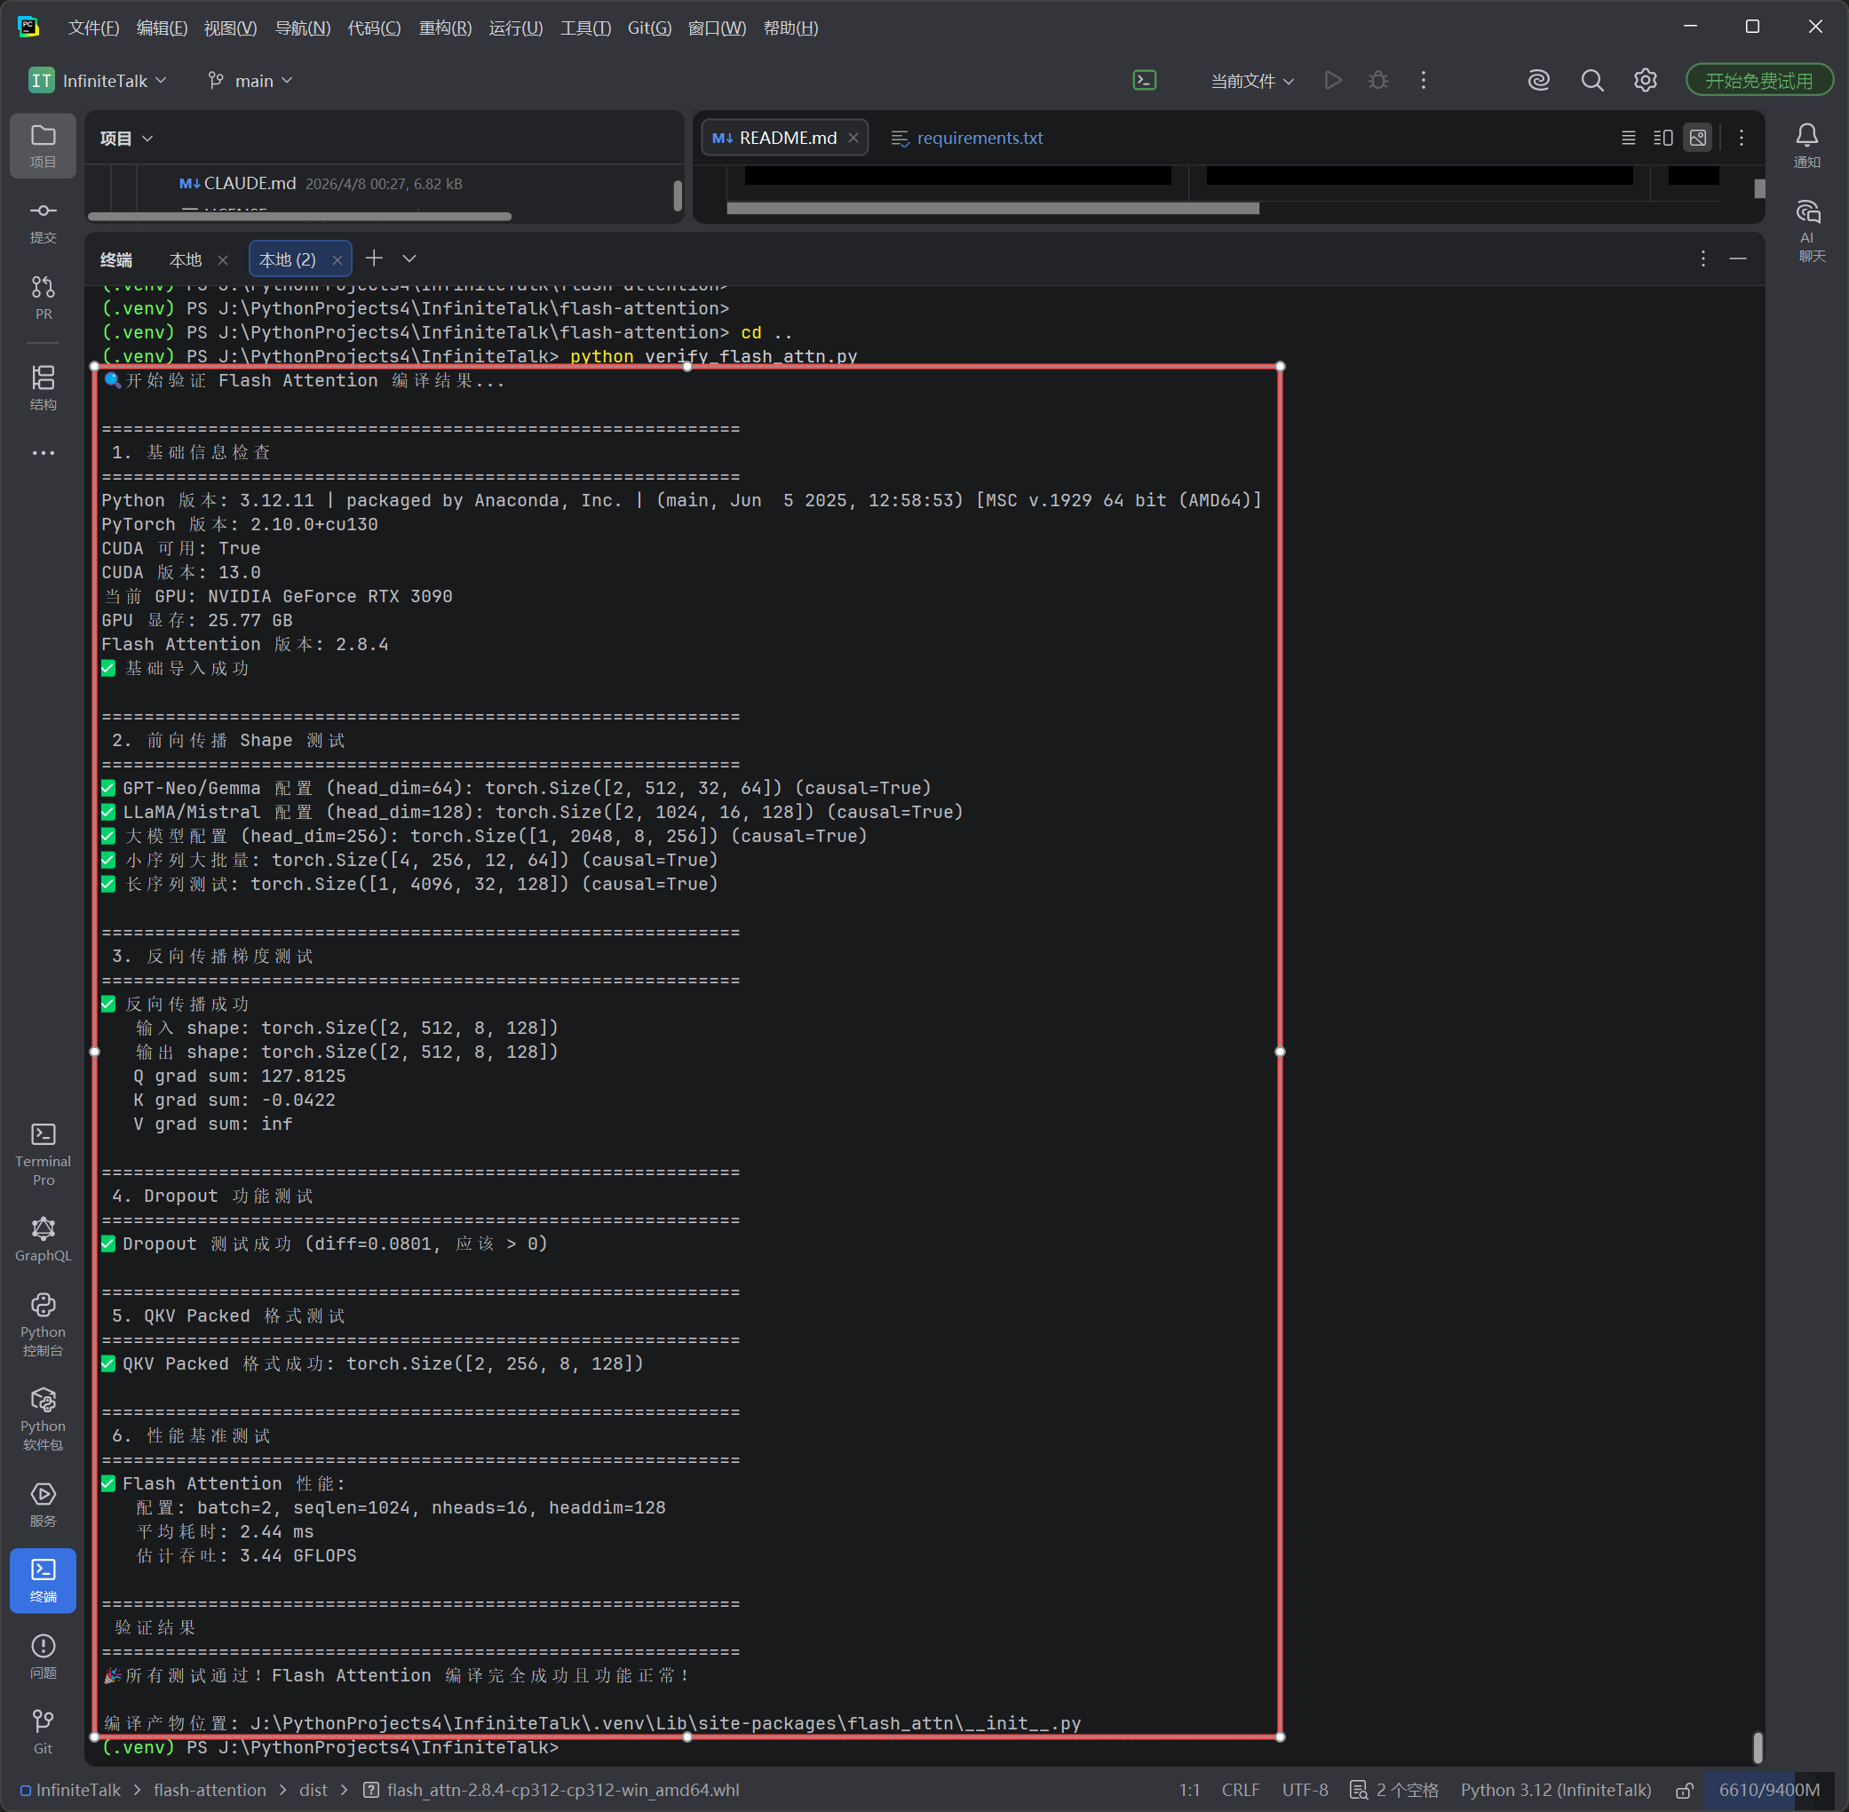Click the start free trial button
This screenshot has height=1812, width=1849.
pos(1758,81)
